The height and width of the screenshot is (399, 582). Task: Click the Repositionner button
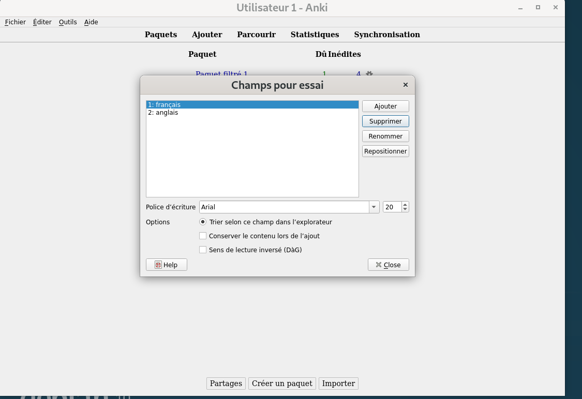[385, 151]
